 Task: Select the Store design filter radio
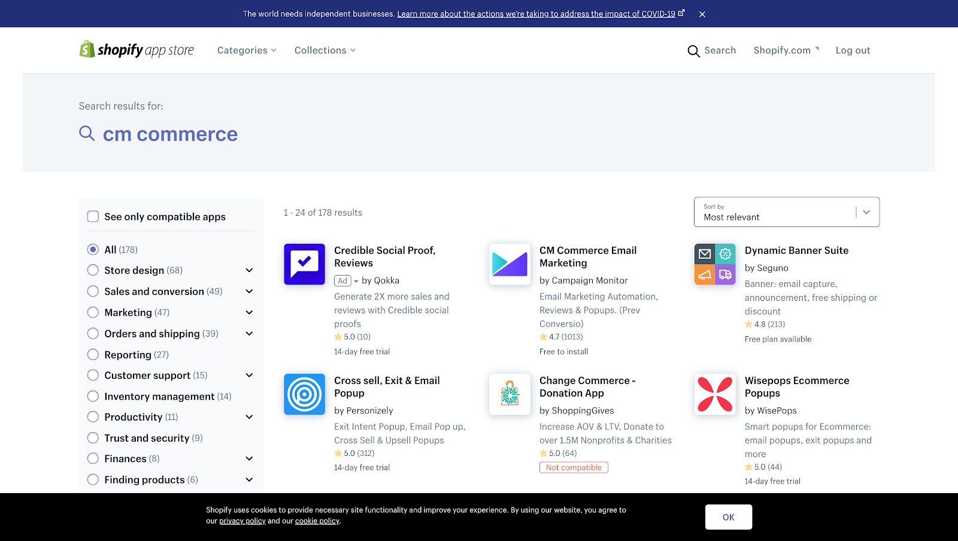point(93,270)
